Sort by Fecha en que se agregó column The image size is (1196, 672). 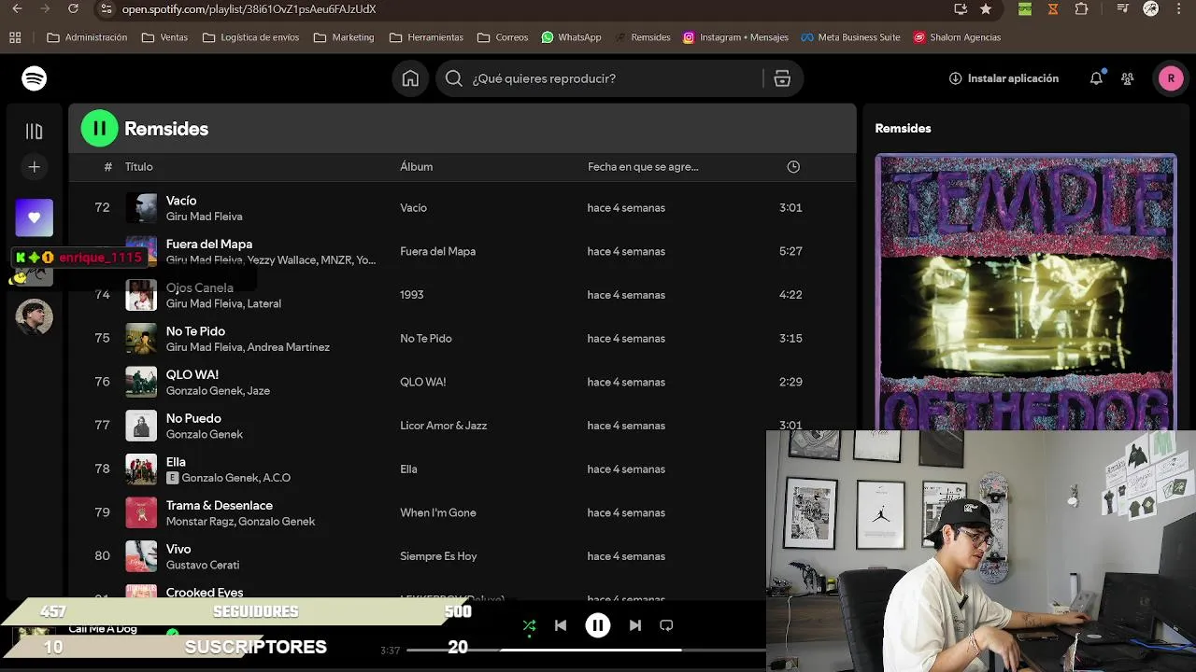pos(643,167)
